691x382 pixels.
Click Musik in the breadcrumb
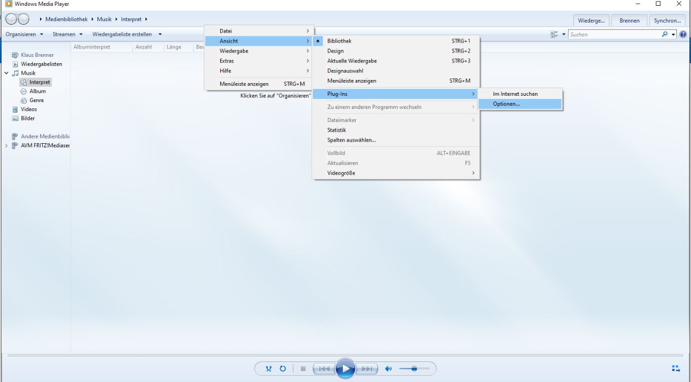click(x=104, y=19)
